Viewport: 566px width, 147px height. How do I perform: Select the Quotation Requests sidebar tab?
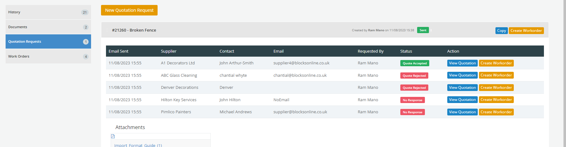coord(48,41)
